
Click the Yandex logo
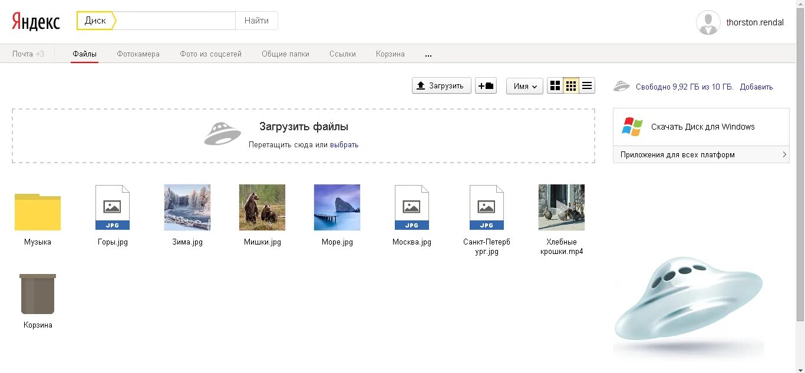click(x=36, y=22)
